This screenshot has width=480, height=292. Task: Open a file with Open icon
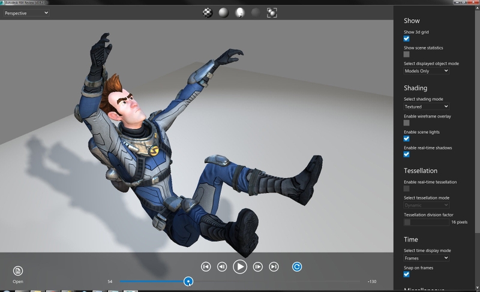click(18, 271)
